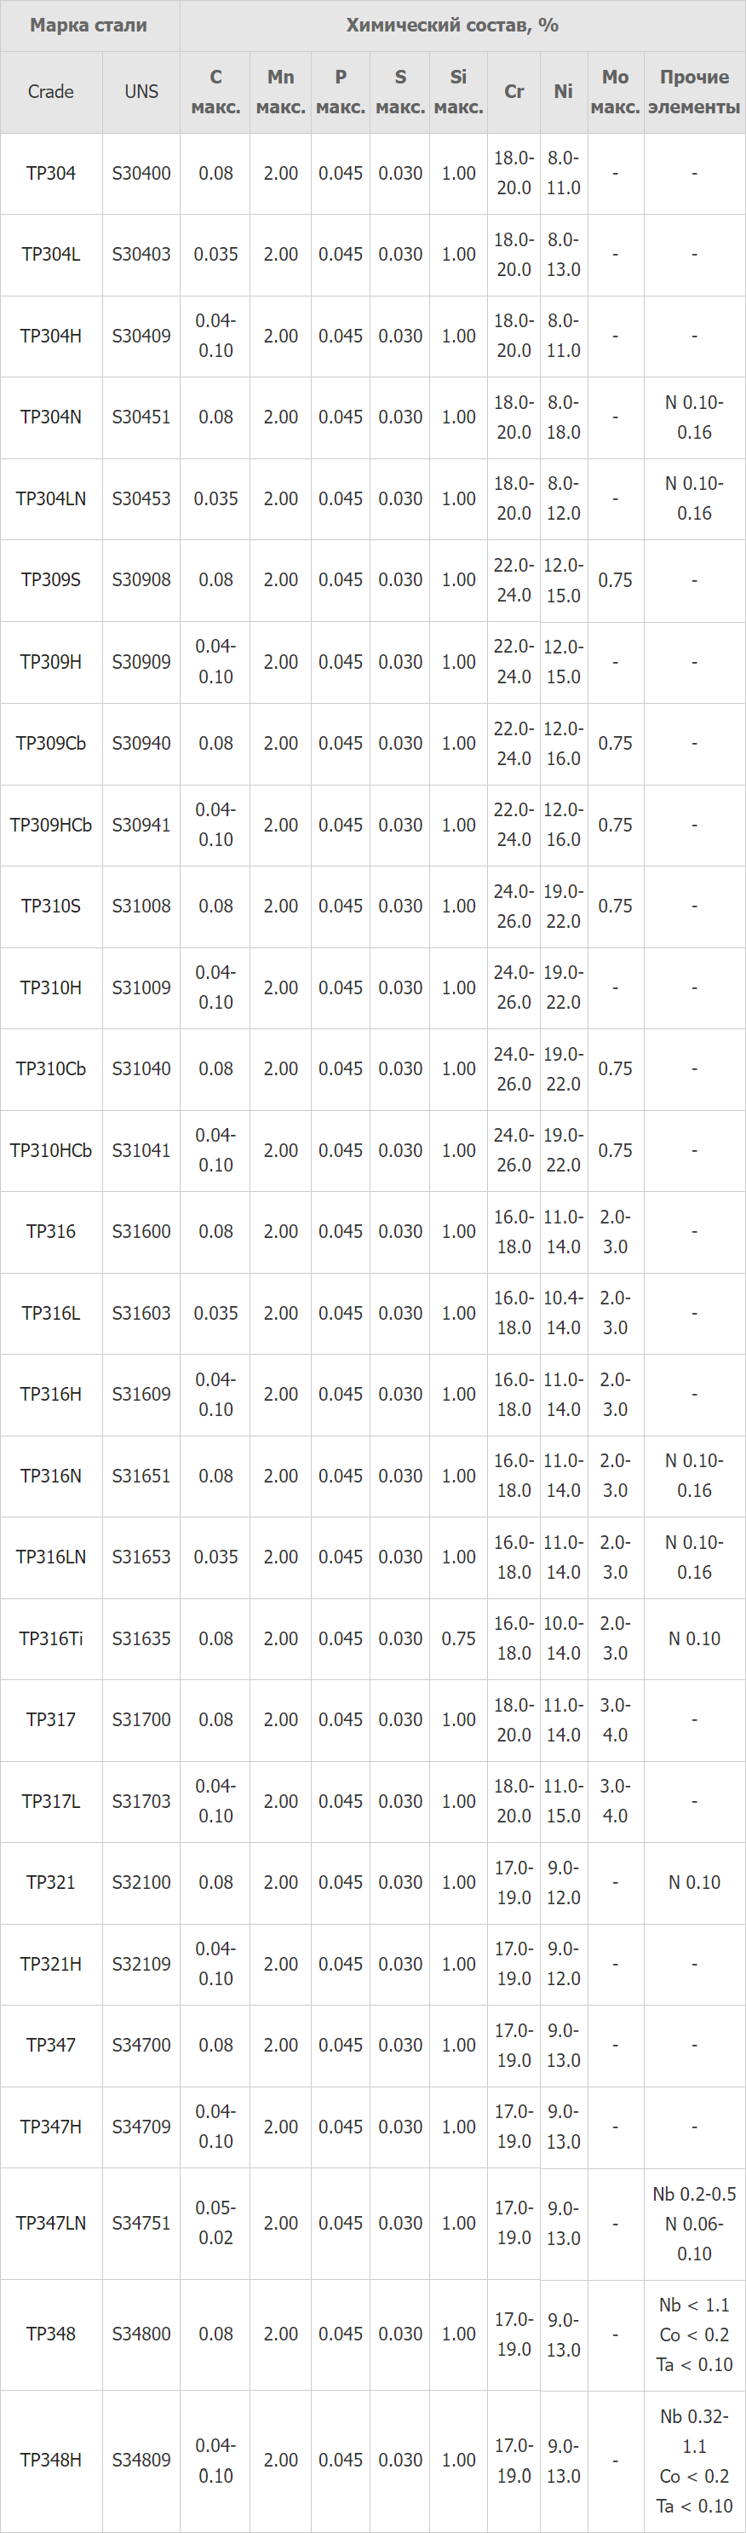Click the UNS column header
The width and height of the screenshot is (746, 2533).
pos(141,92)
